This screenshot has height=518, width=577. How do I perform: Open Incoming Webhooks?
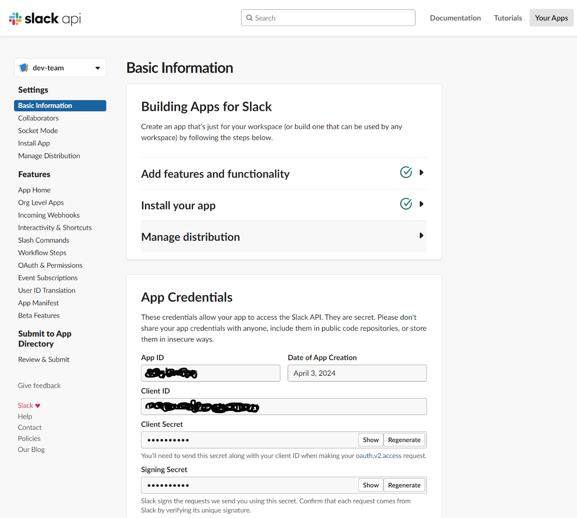tap(49, 215)
